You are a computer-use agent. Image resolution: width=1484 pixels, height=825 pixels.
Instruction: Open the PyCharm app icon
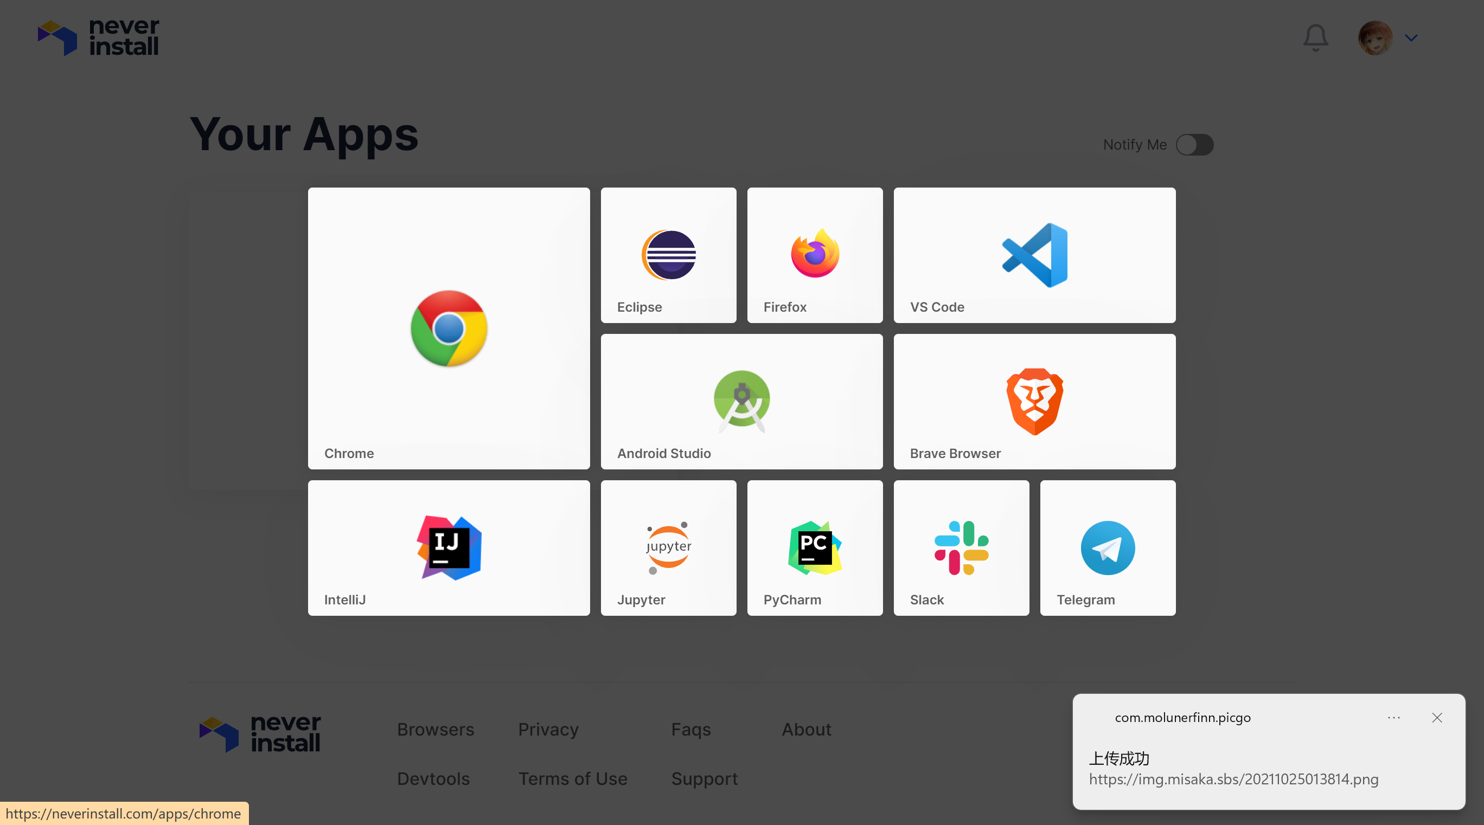point(815,547)
